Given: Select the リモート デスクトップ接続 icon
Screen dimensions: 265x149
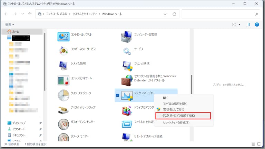Looking at the screenshot, I should (127, 137).
